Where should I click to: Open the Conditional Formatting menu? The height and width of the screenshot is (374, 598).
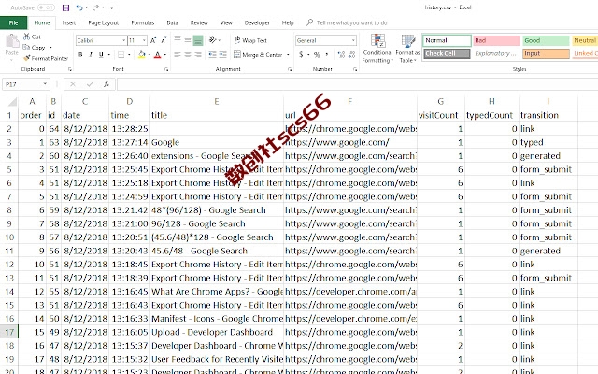[377, 49]
